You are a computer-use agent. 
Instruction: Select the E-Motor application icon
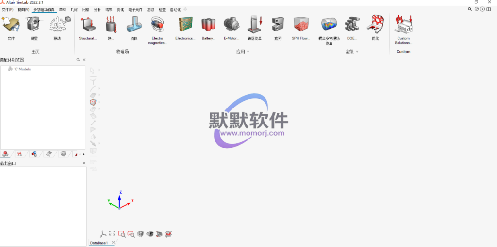point(231,27)
